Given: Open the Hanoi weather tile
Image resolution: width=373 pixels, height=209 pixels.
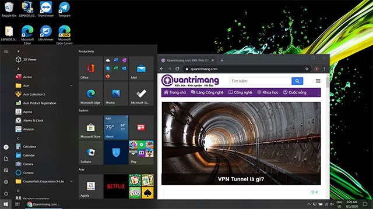Looking at the screenshot, I should (116, 128).
